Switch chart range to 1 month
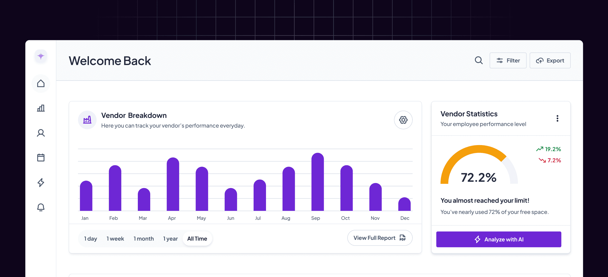 pyautogui.click(x=144, y=239)
